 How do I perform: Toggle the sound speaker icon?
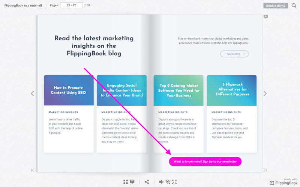pos(161,182)
